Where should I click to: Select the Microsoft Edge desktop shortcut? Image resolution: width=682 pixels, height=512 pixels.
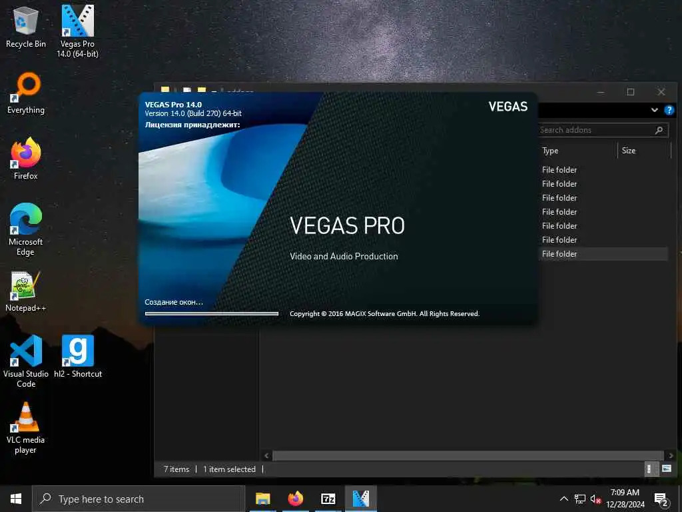(x=26, y=229)
